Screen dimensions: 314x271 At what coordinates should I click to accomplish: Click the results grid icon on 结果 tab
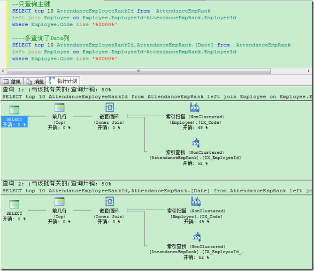pos(6,82)
